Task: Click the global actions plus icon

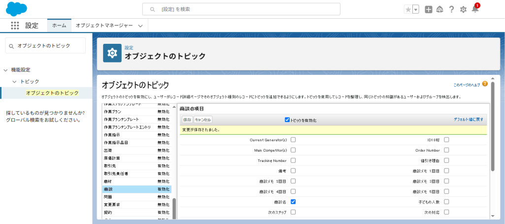Action: point(428,10)
